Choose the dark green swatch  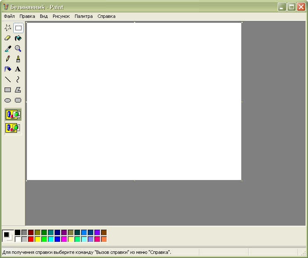pyautogui.click(x=44, y=232)
